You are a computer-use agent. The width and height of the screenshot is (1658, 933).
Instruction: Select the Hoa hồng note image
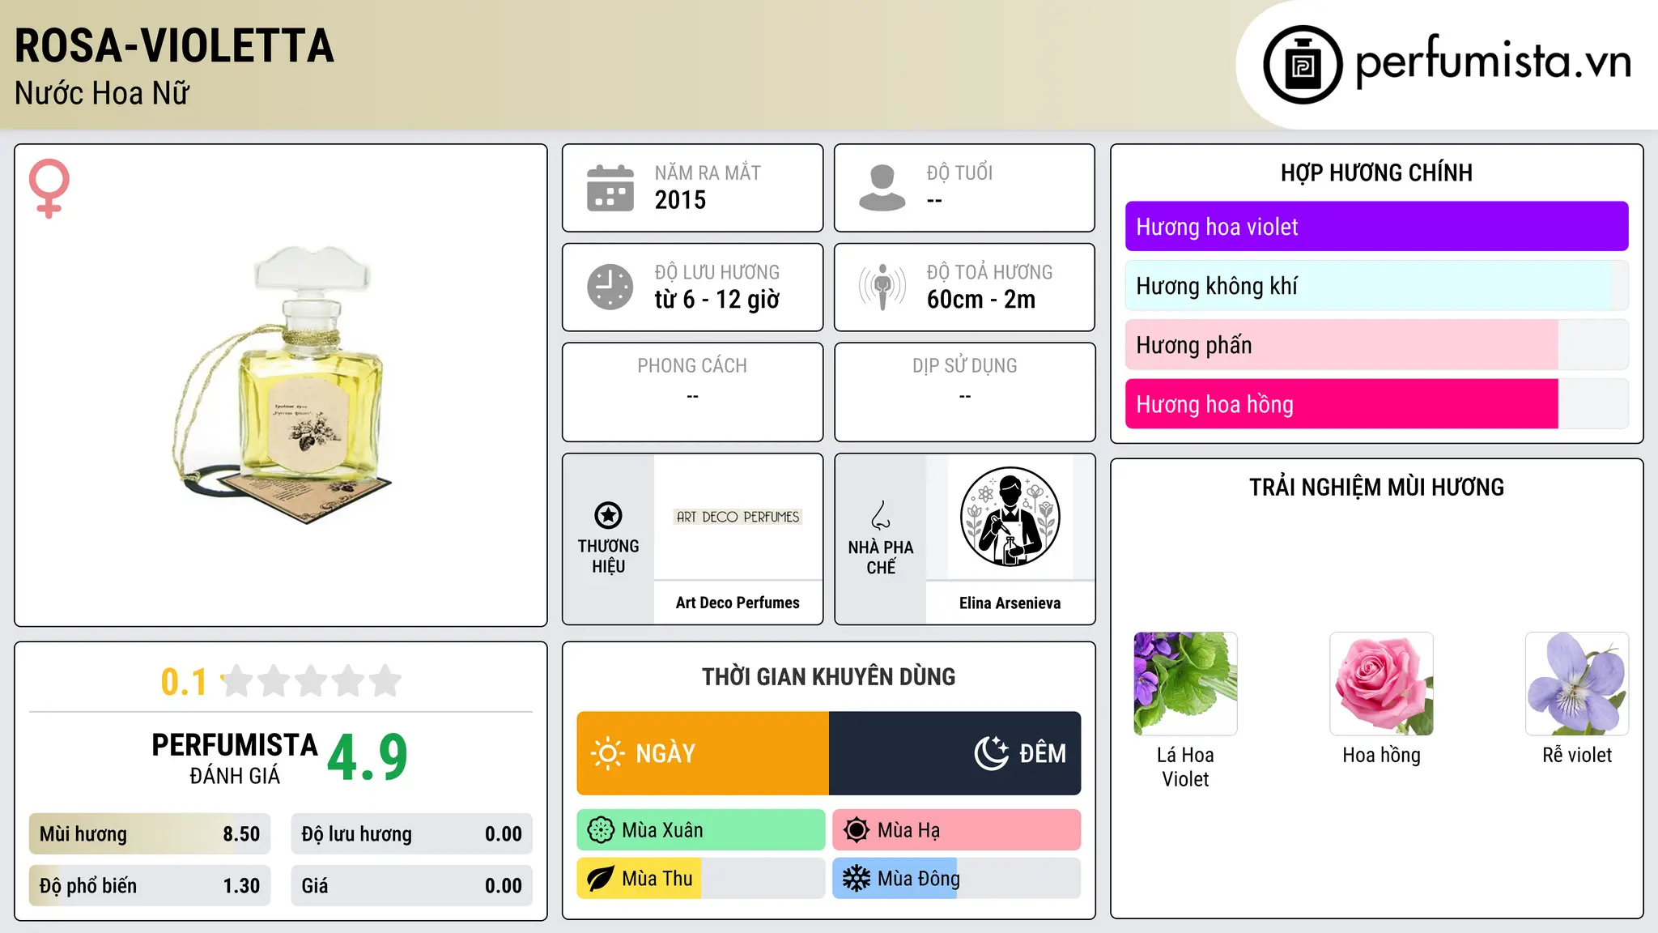click(x=1381, y=684)
